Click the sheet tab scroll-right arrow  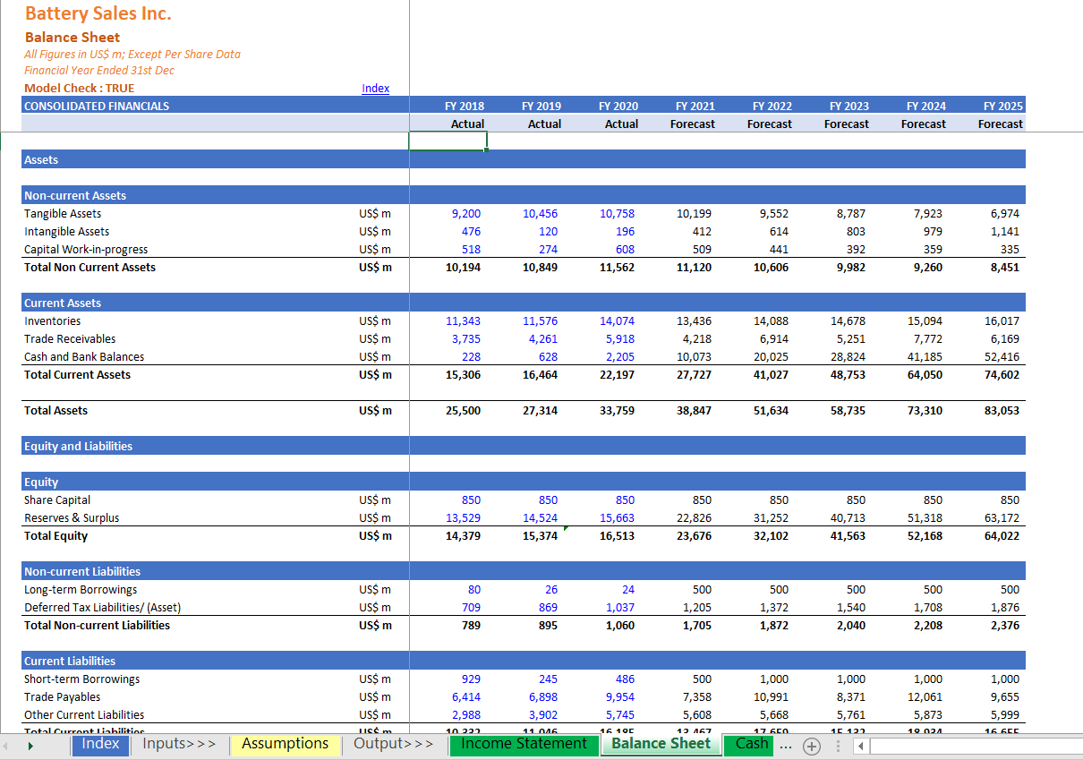point(30,745)
